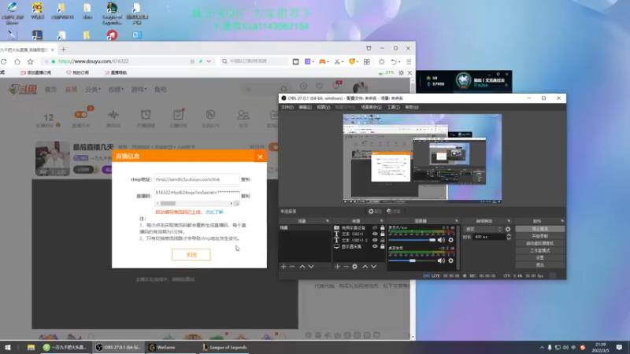The image size is (630, 354).
Task: Open scene transition properties gear in OBS
Action: [x=508, y=229]
